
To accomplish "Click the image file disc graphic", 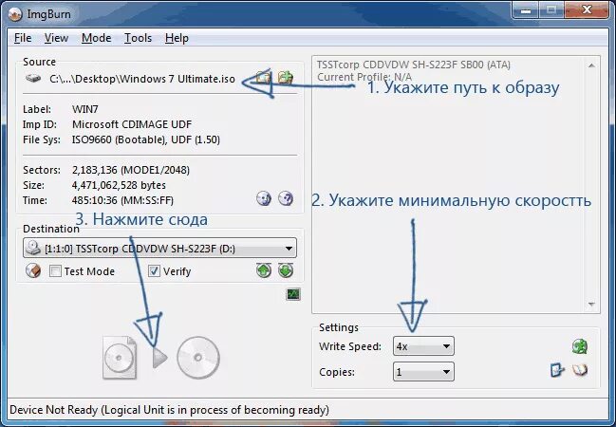I will click(x=120, y=358).
